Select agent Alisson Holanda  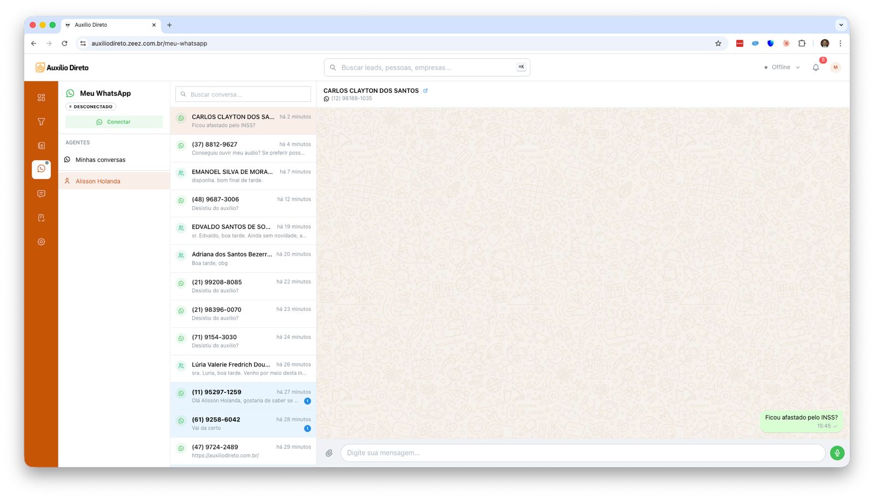click(98, 181)
